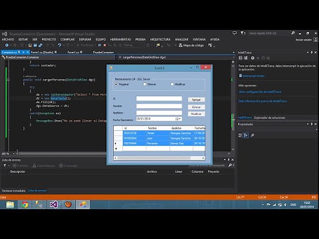Click the Form1 grid horizontal scrollbar
The width and height of the screenshot is (319, 239).
click(159, 158)
